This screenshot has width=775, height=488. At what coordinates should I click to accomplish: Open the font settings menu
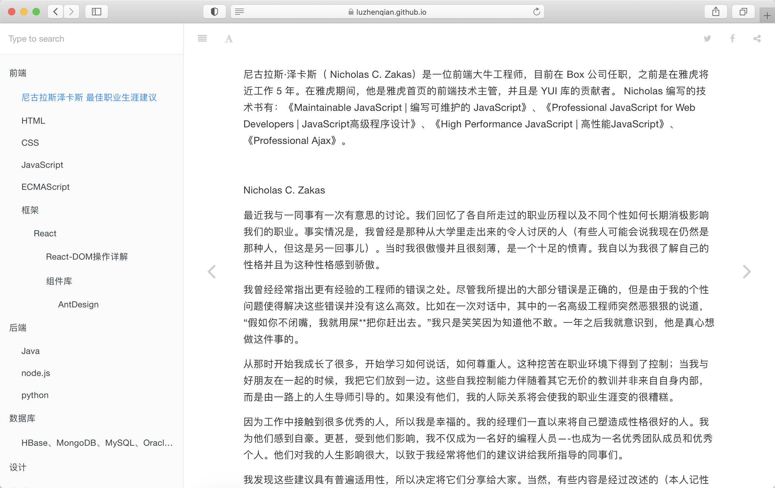[229, 39]
